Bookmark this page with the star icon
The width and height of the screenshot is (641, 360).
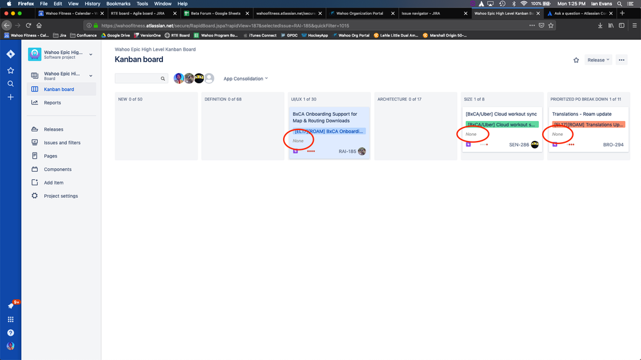(551, 26)
